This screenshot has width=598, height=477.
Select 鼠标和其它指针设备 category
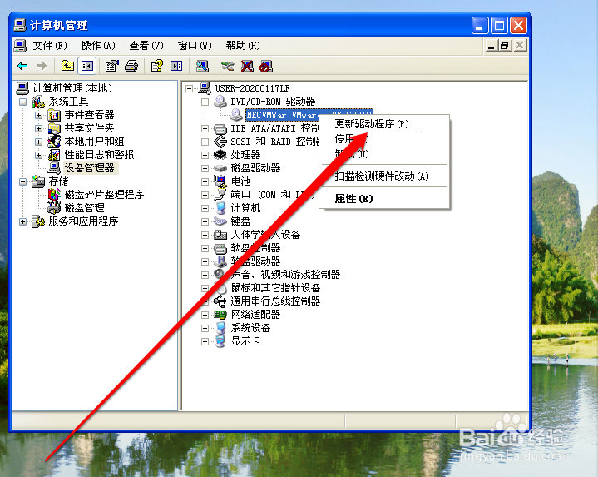(275, 288)
